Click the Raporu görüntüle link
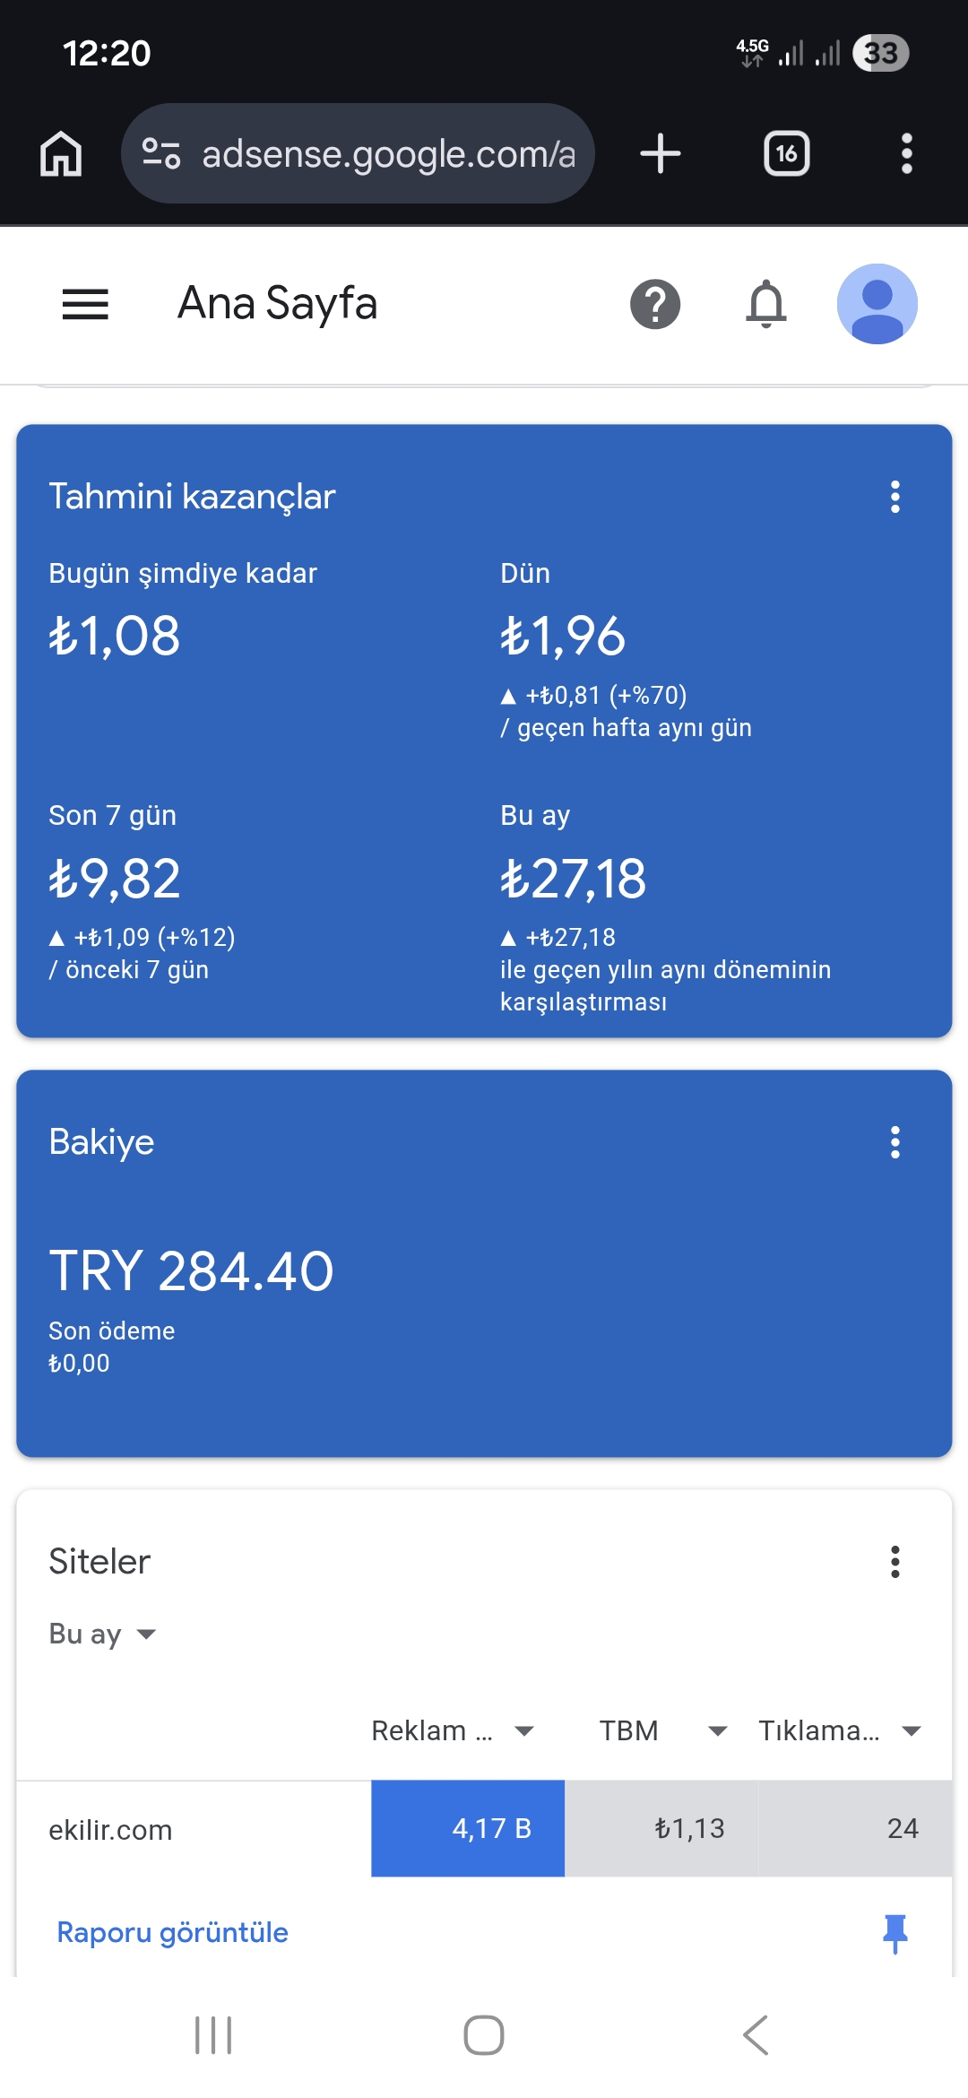This screenshot has width=968, height=2098. click(x=172, y=1932)
